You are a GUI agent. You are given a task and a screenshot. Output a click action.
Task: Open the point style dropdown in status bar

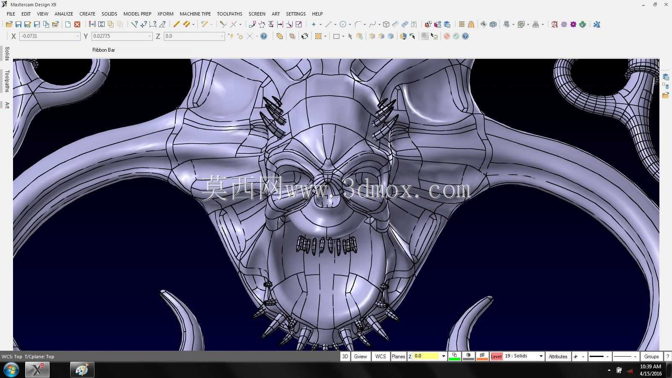tap(583, 357)
